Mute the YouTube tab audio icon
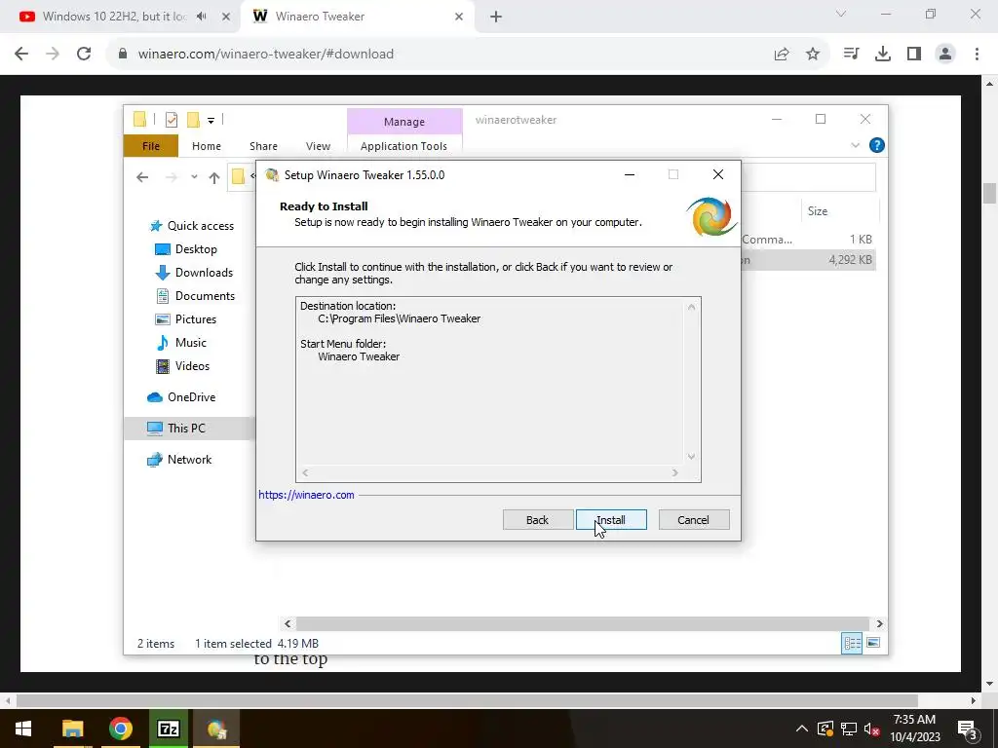 [x=202, y=17]
